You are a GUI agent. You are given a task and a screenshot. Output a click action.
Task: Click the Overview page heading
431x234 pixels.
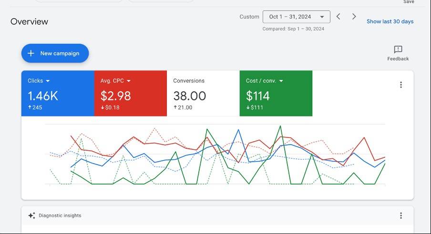coord(29,21)
